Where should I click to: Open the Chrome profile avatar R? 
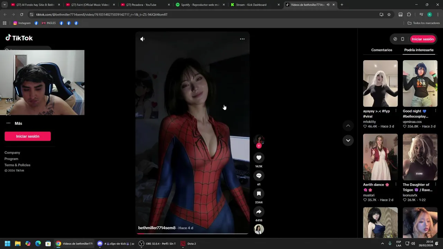point(430,15)
